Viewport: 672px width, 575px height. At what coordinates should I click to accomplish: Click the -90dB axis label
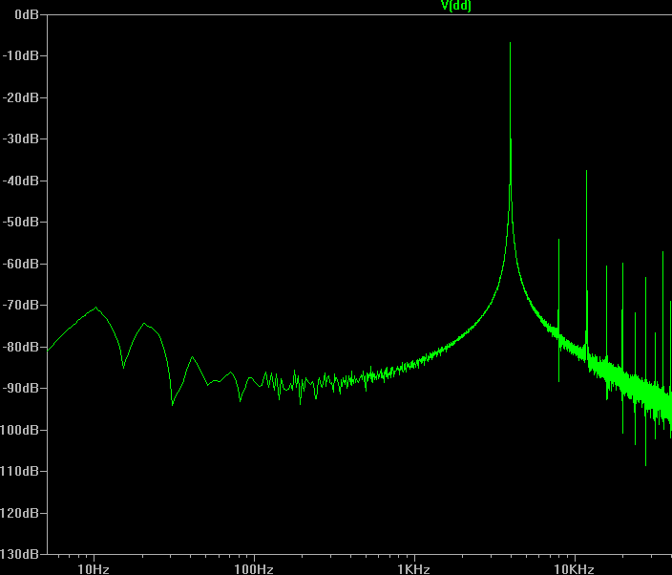click(21, 388)
